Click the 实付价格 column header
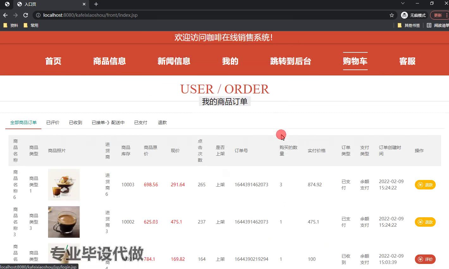The image size is (449, 269). click(317, 151)
